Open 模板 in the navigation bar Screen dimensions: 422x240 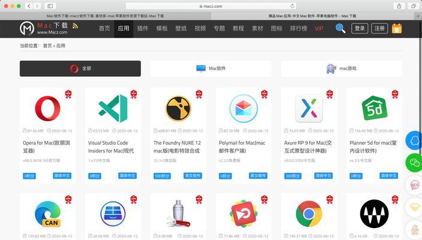pyautogui.click(x=162, y=28)
